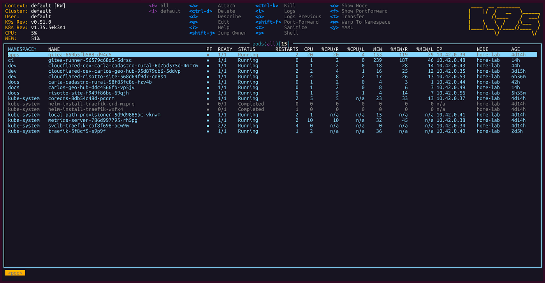Click the AGE column header
This screenshot has width=545, height=283.
(515, 49)
